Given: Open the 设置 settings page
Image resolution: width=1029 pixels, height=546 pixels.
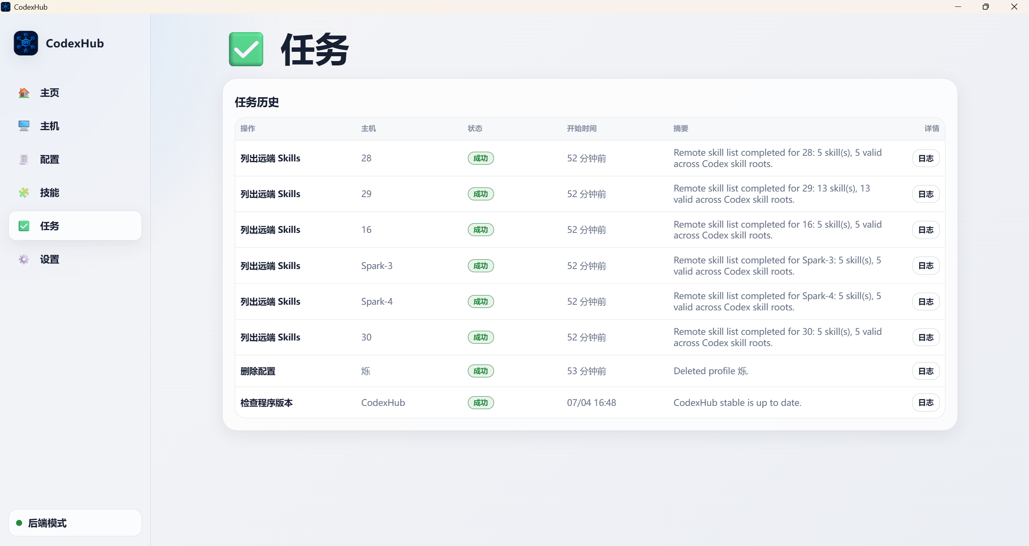Looking at the screenshot, I should click(75, 259).
